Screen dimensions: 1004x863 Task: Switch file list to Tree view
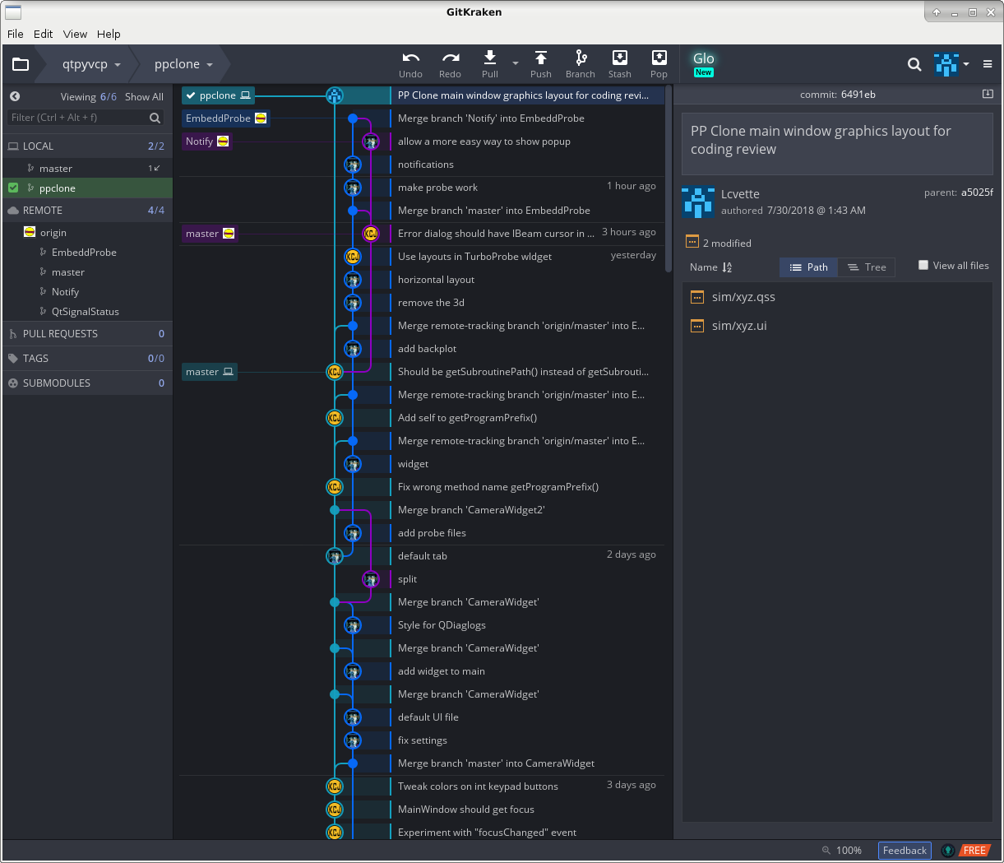click(867, 267)
